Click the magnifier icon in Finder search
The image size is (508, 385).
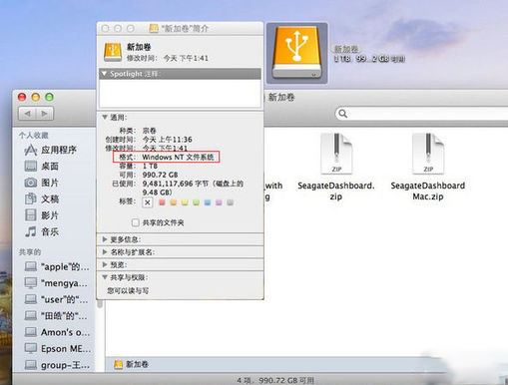(343, 114)
